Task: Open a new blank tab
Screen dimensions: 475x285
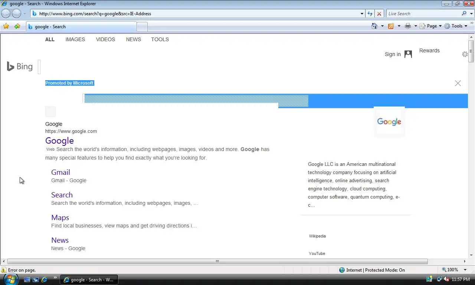Action: (x=142, y=27)
